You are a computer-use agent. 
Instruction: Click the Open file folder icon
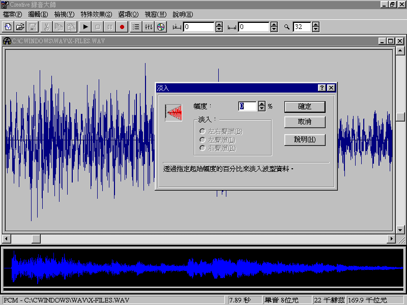20,27
